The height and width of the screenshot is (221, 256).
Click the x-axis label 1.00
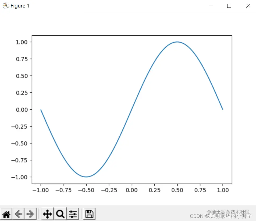pos(223,190)
